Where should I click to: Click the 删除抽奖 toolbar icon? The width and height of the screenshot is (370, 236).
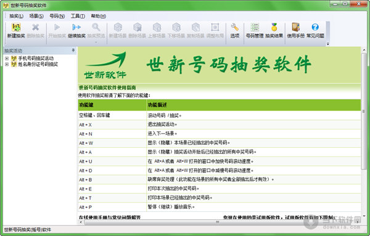tap(36, 28)
